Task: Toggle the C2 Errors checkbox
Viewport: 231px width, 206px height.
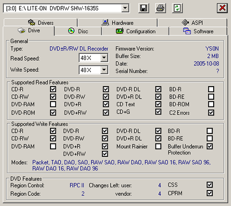Action: click(x=211, y=113)
